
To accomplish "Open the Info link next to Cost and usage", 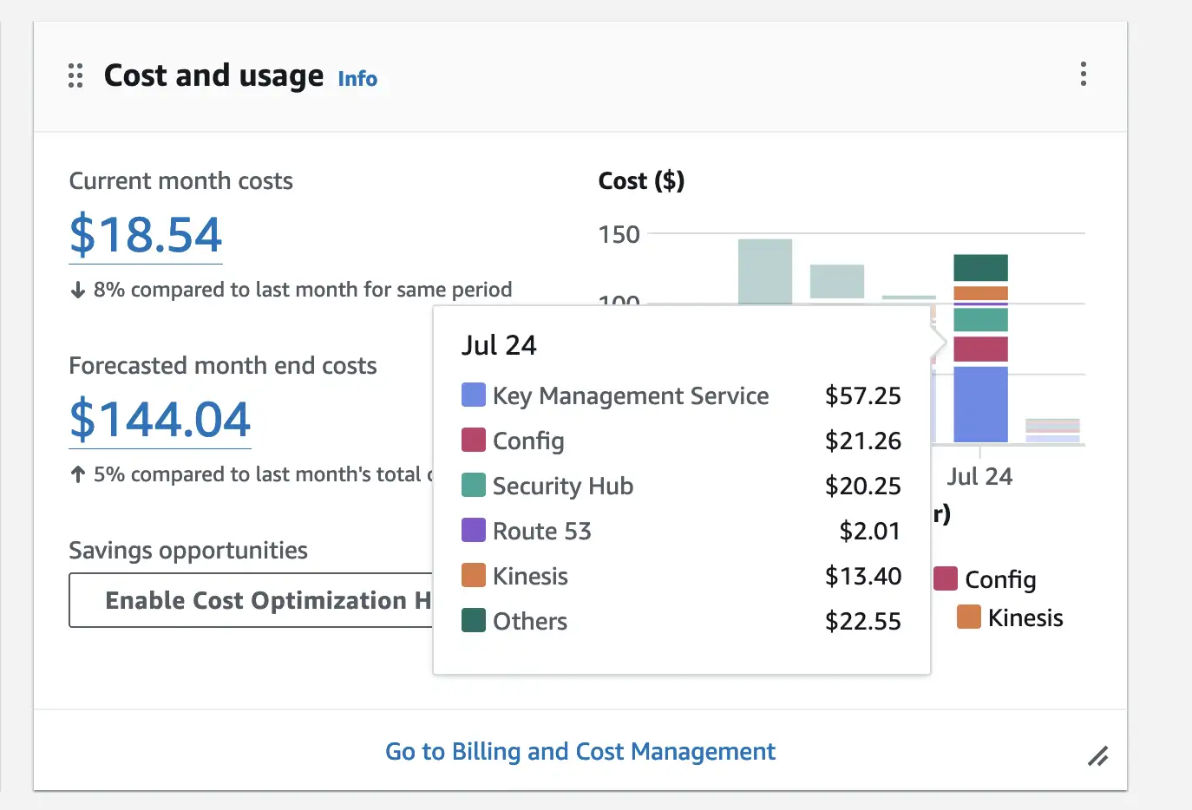I will pos(357,79).
